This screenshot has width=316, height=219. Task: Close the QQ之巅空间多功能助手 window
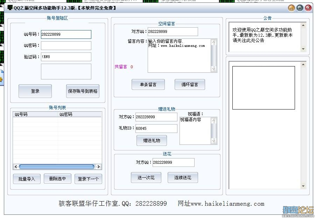click(x=308, y=8)
